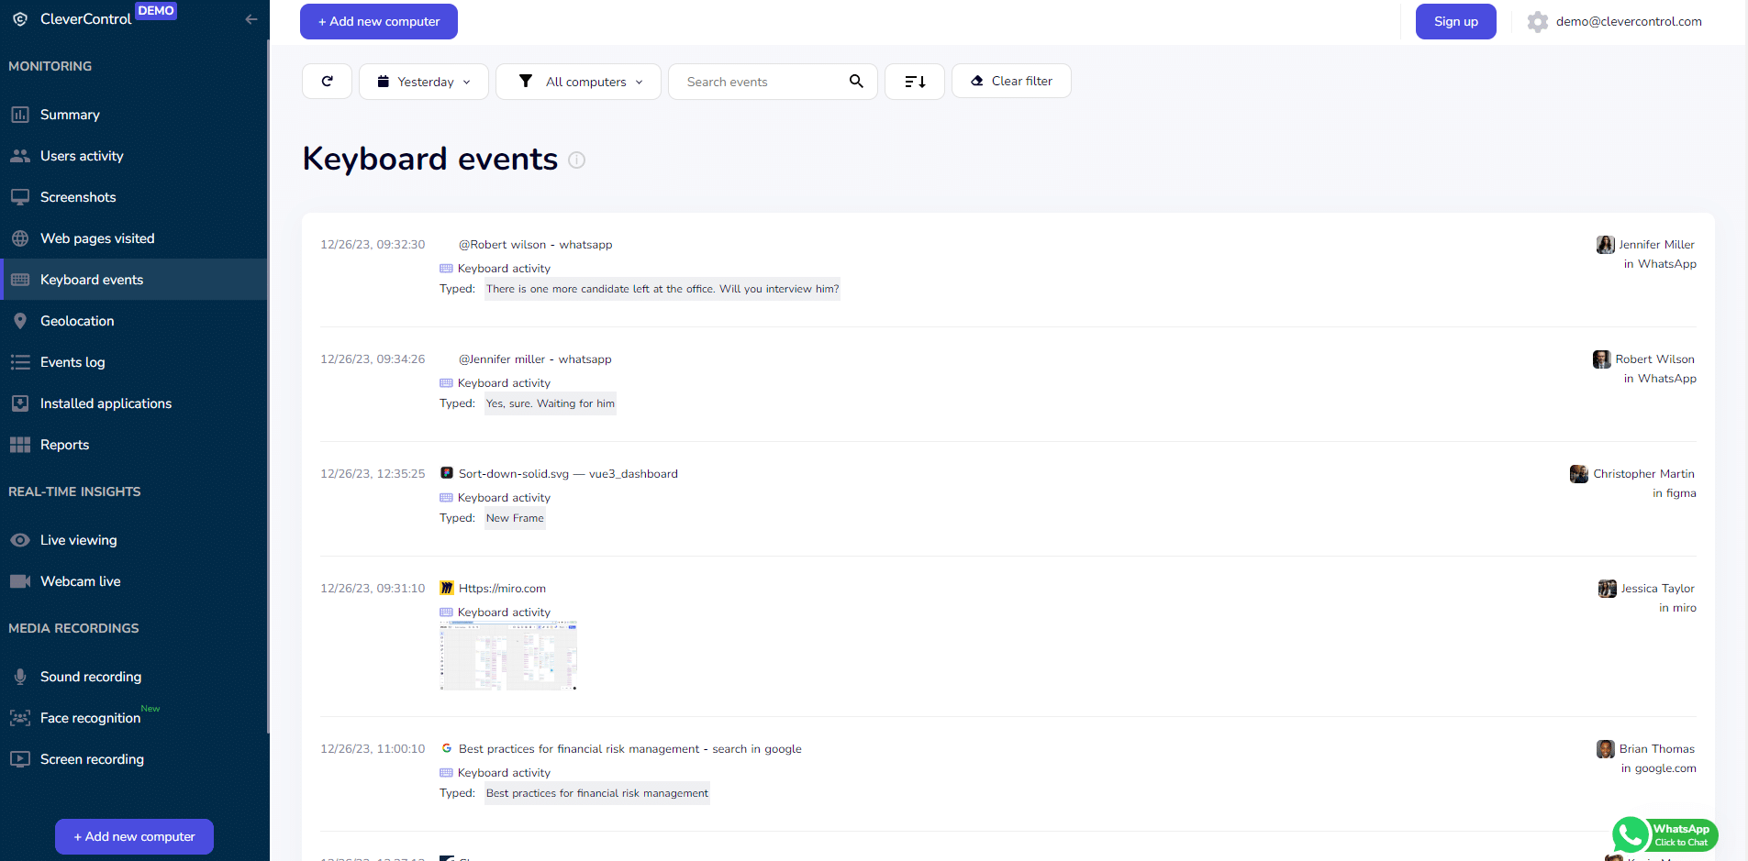Click the Geolocation pin icon
The width and height of the screenshot is (1748, 861).
[20, 321]
